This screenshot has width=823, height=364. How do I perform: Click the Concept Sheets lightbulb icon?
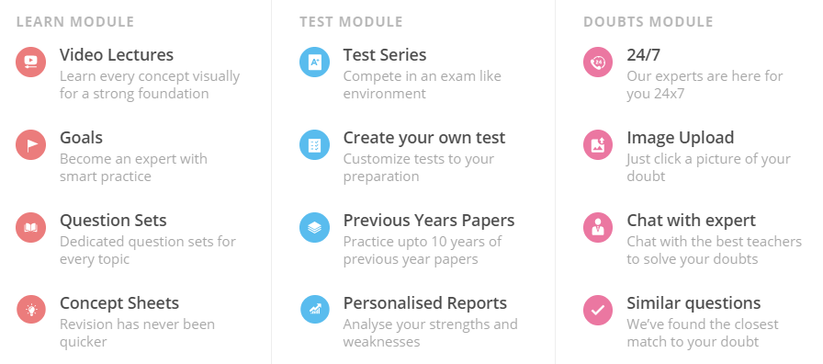click(31, 310)
